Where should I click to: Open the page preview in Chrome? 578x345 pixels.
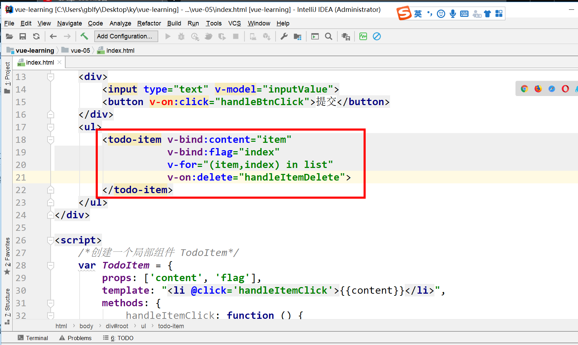point(524,89)
